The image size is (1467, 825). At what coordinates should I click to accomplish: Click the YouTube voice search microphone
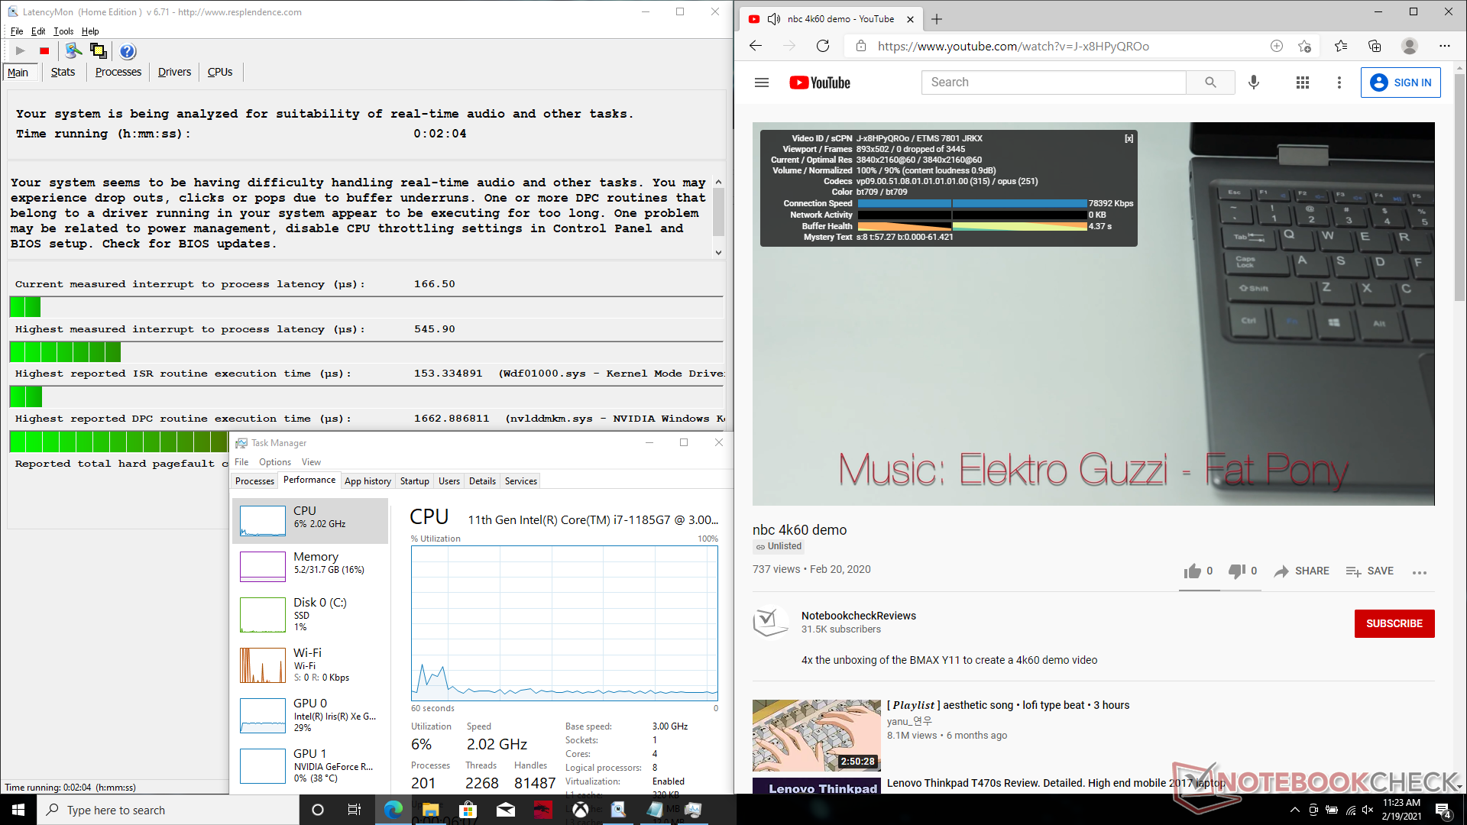click(x=1254, y=82)
